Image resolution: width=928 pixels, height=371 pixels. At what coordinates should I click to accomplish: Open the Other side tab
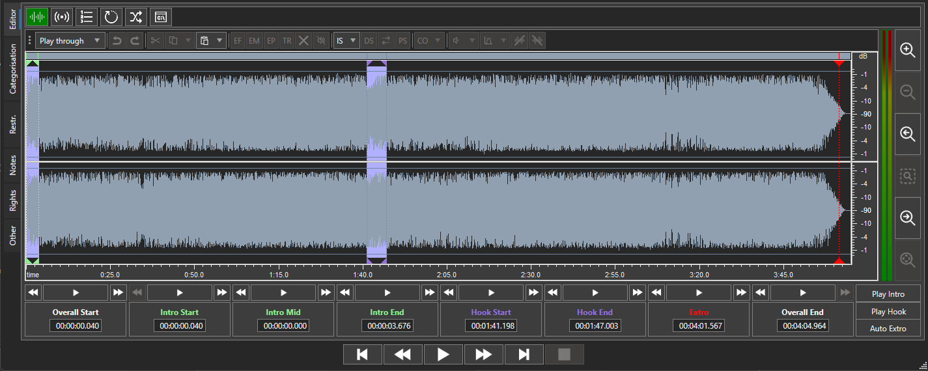tap(12, 236)
